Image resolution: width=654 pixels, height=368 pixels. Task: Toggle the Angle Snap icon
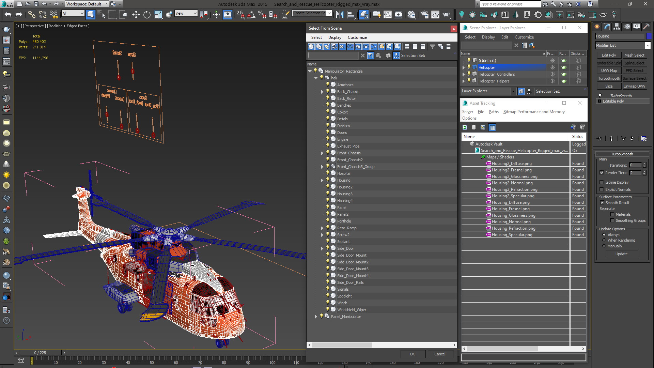click(251, 14)
